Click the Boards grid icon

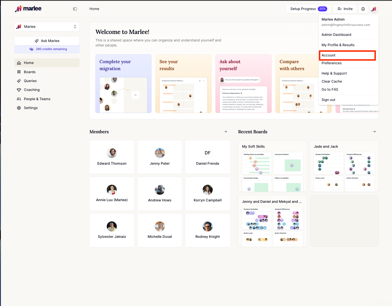click(19, 72)
